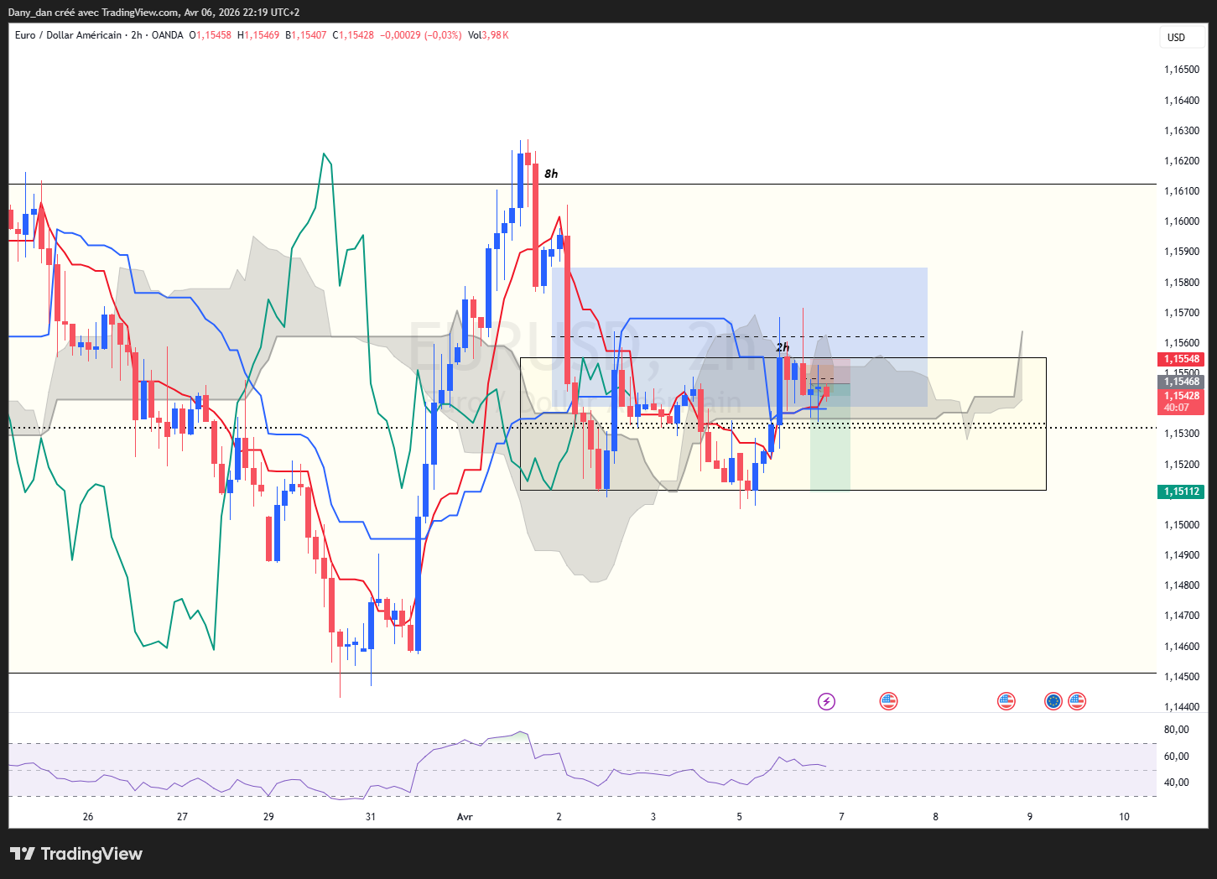
Task: Click the 1,14600 price axis label
Action: tap(1182, 647)
